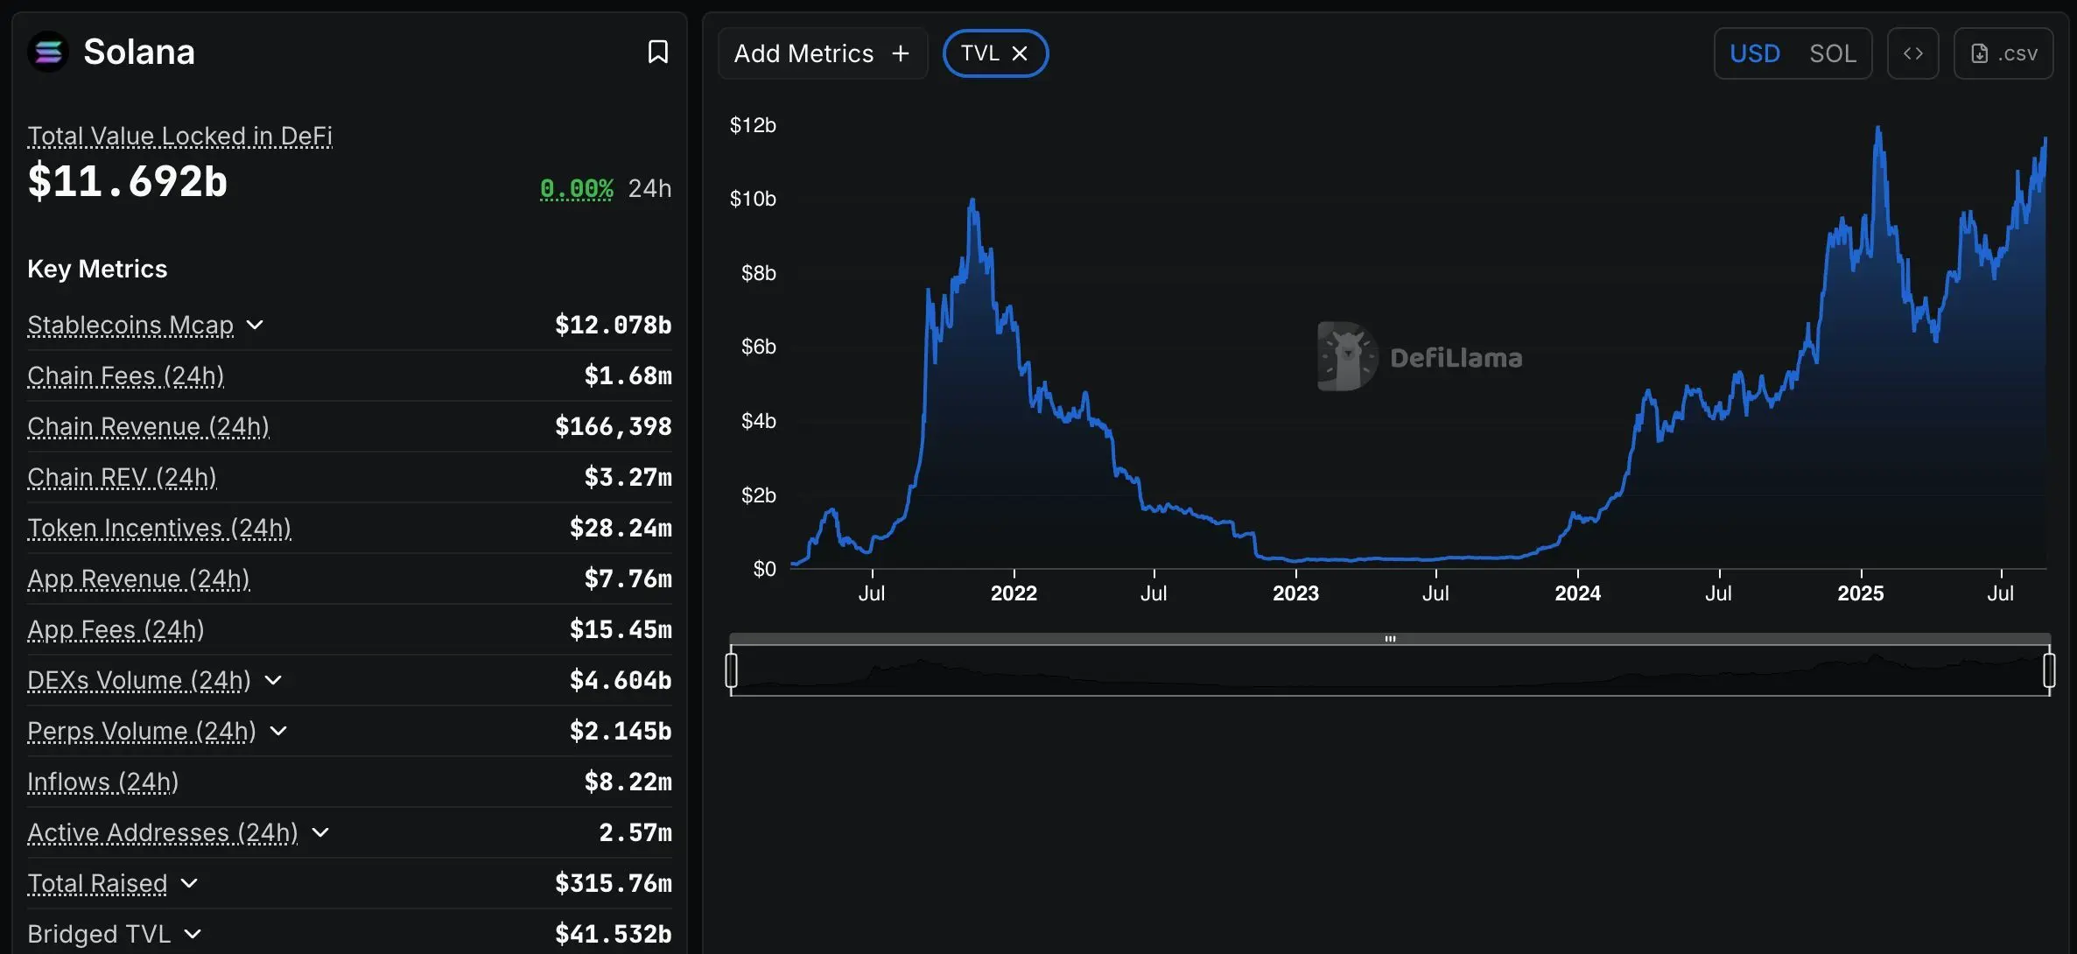
Task: Click the $15.45m app fees value
Action: coord(621,629)
